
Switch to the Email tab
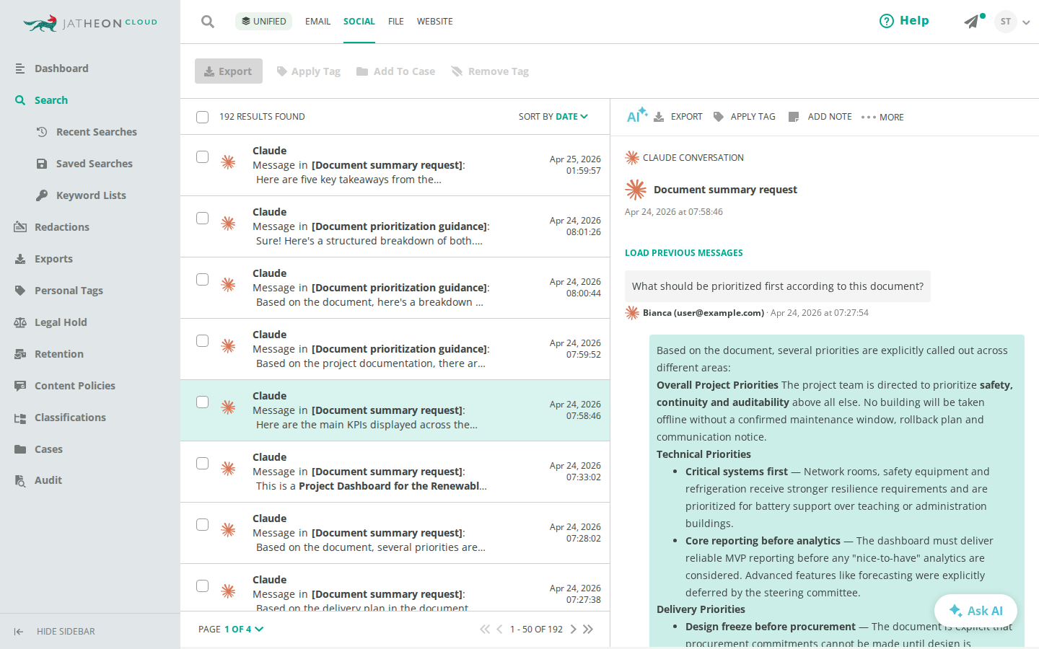[x=317, y=22]
